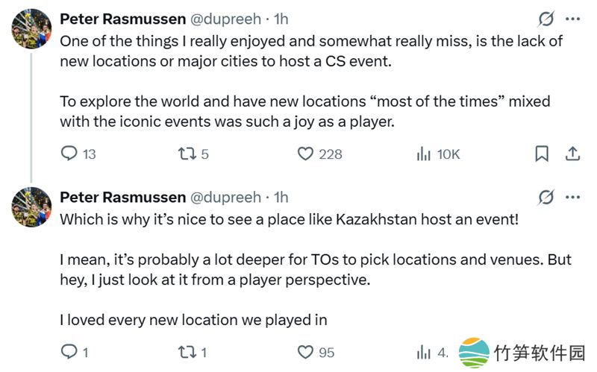Reply to the first tweet
The width and height of the screenshot is (597, 372).
69,154
